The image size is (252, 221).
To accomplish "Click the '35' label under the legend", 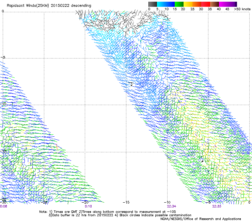I will pyautogui.click(x=210, y=9).
